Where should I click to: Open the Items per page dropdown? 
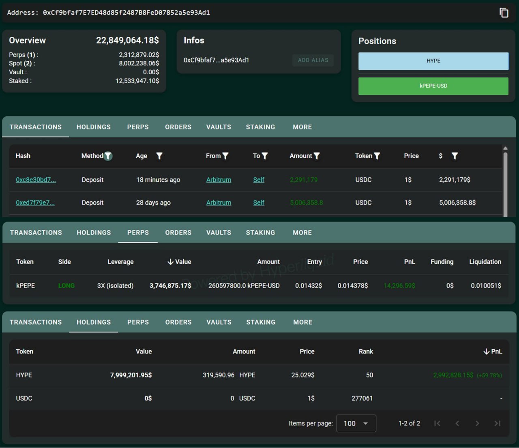click(x=356, y=423)
